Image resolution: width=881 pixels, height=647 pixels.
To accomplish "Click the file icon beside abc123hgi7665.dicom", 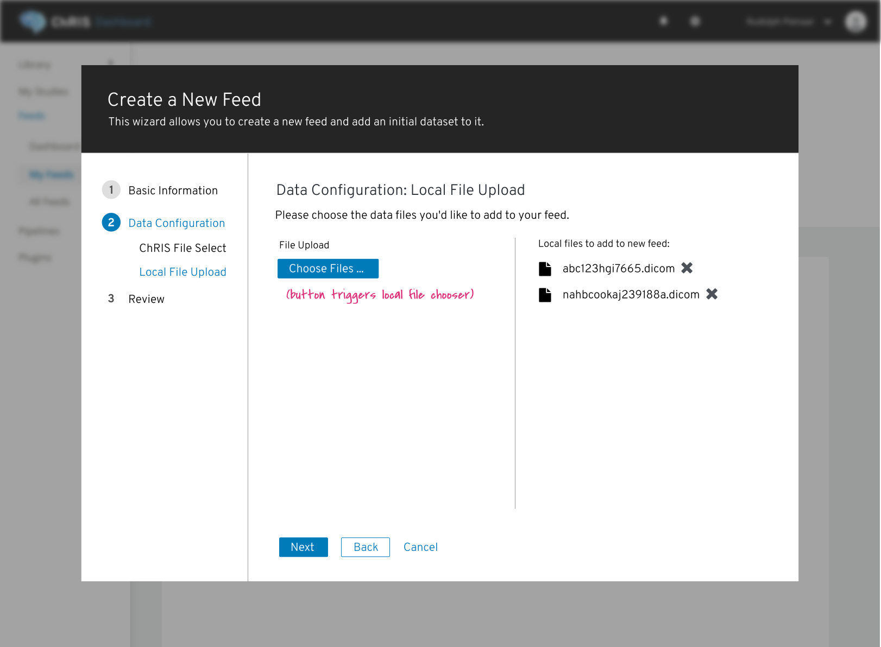I will point(545,268).
